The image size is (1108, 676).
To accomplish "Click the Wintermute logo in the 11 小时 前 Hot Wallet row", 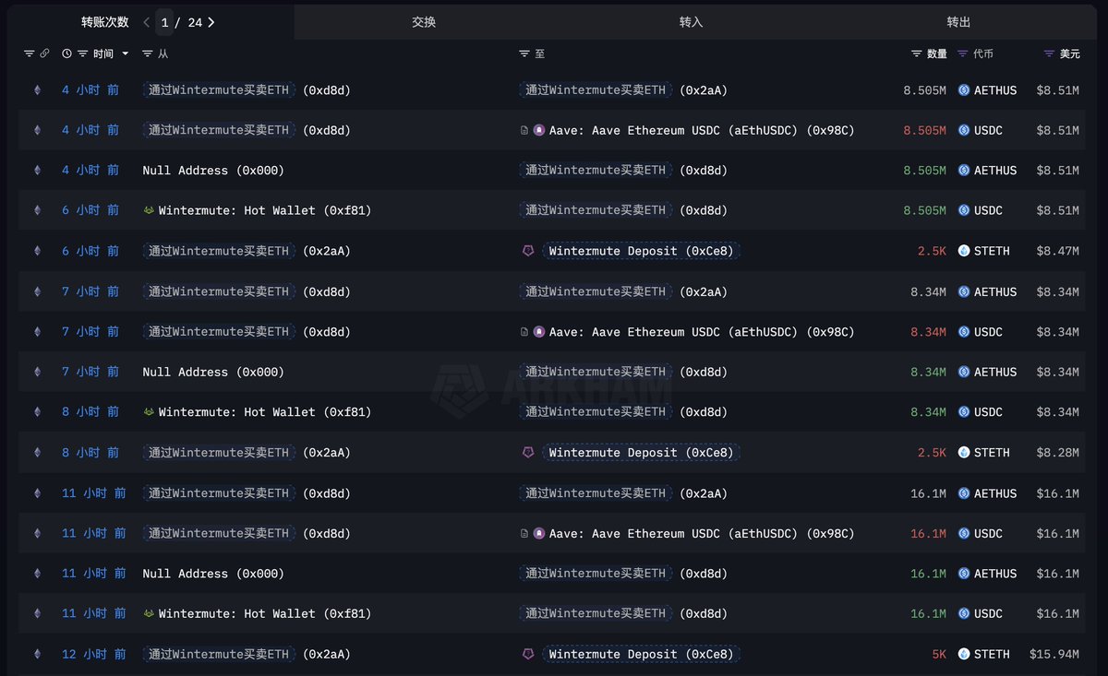I will click(149, 613).
